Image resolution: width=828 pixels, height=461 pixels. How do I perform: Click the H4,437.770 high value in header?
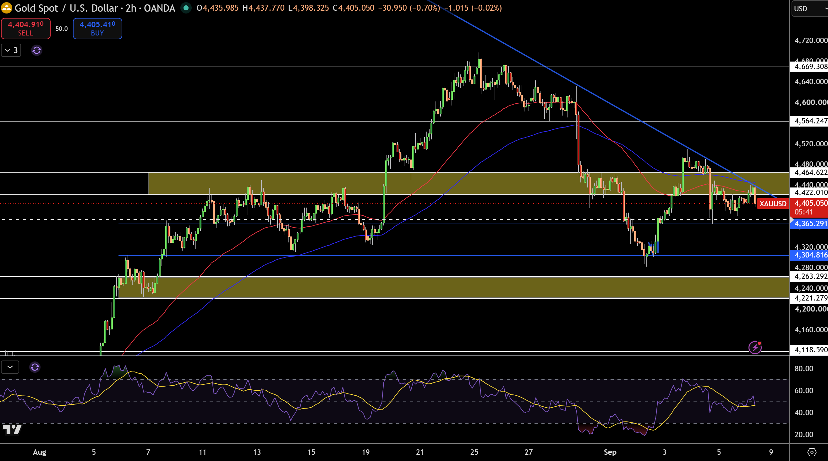264,8
